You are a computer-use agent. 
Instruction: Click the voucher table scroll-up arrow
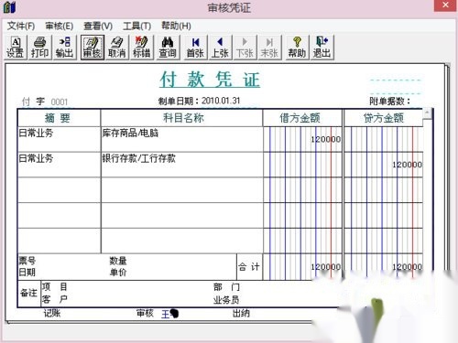tap(427, 113)
